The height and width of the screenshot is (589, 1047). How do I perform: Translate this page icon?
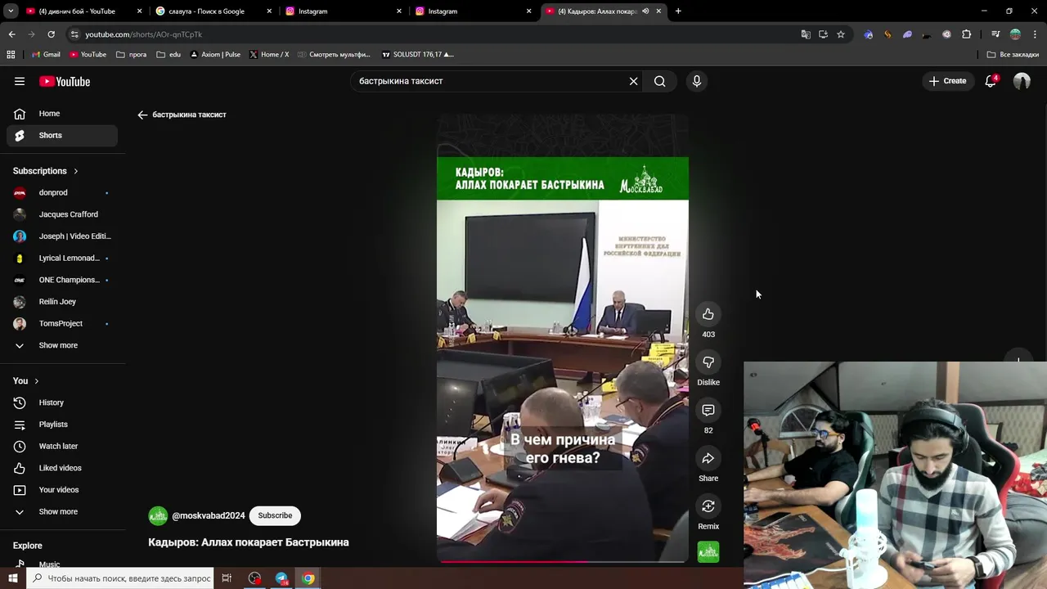[806, 34]
